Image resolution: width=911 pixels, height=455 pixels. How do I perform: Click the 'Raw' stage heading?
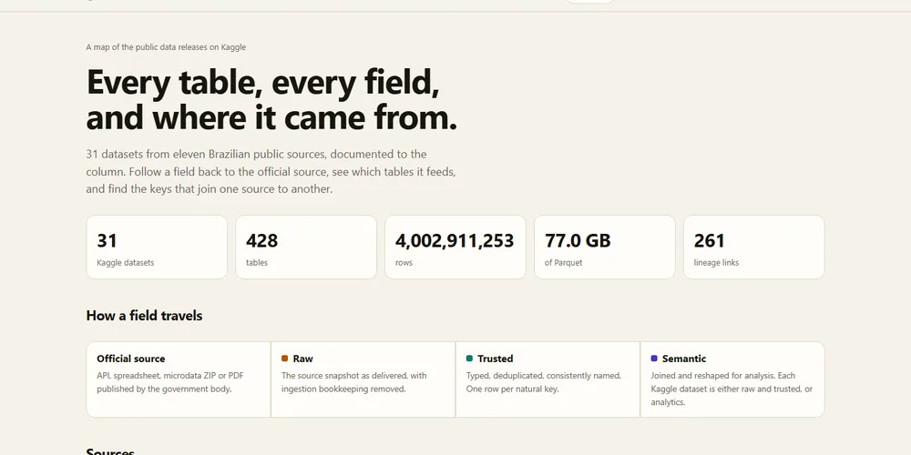click(x=302, y=359)
